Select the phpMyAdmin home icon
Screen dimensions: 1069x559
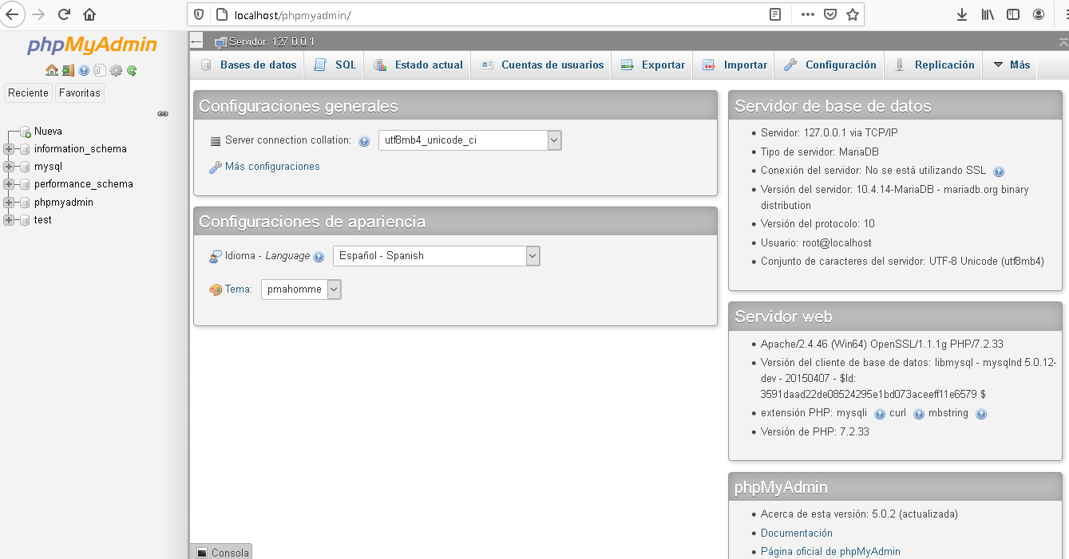coord(52,69)
